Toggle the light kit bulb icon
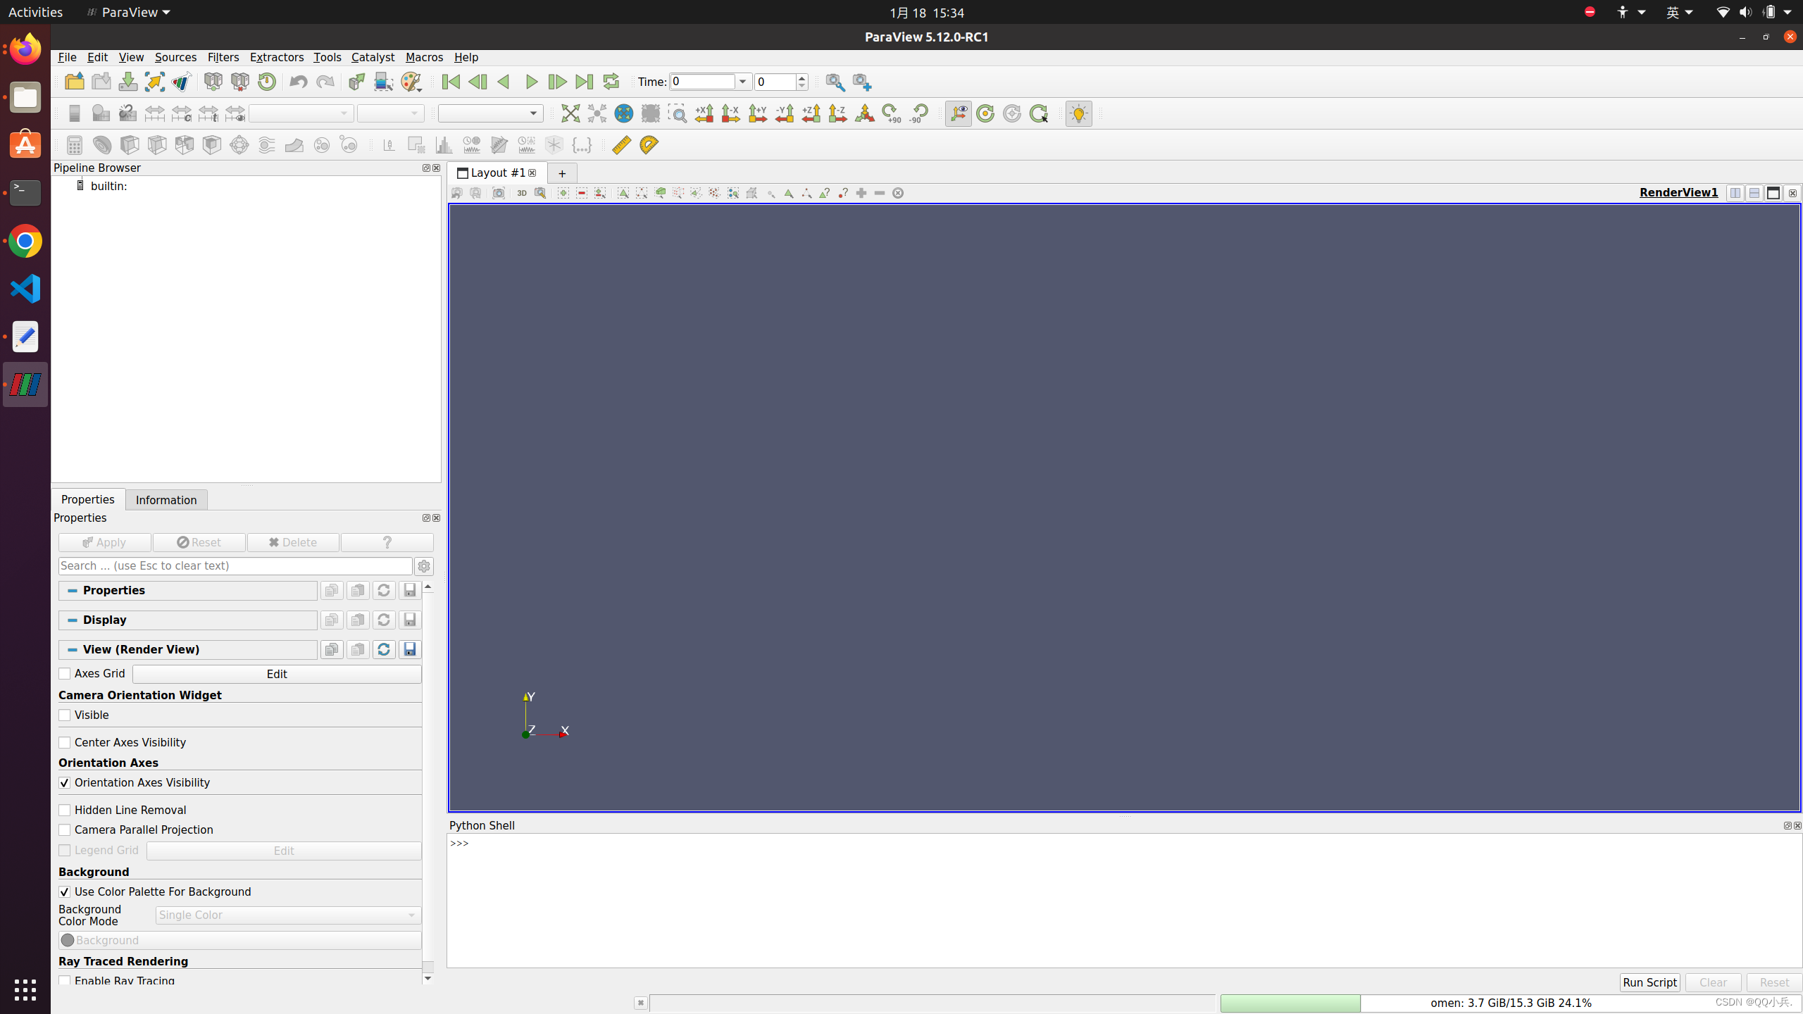 tap(1078, 113)
